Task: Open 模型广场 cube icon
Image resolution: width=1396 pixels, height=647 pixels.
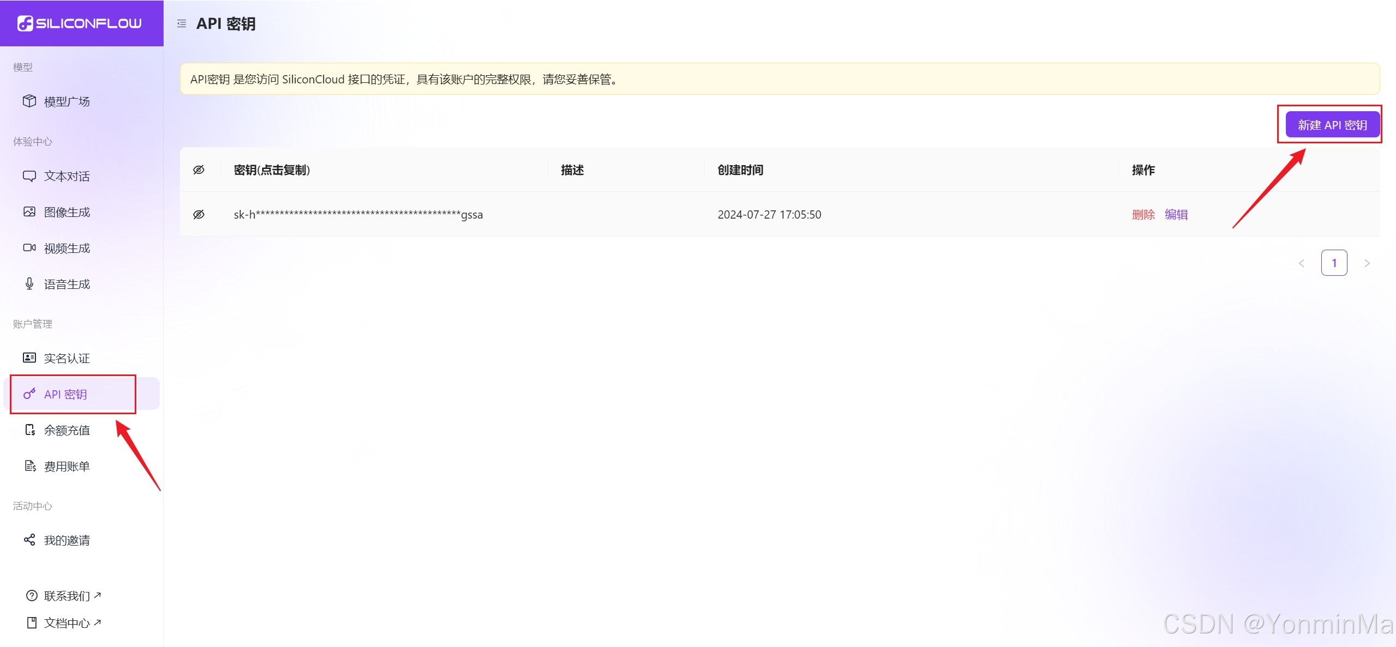Action: [x=29, y=101]
